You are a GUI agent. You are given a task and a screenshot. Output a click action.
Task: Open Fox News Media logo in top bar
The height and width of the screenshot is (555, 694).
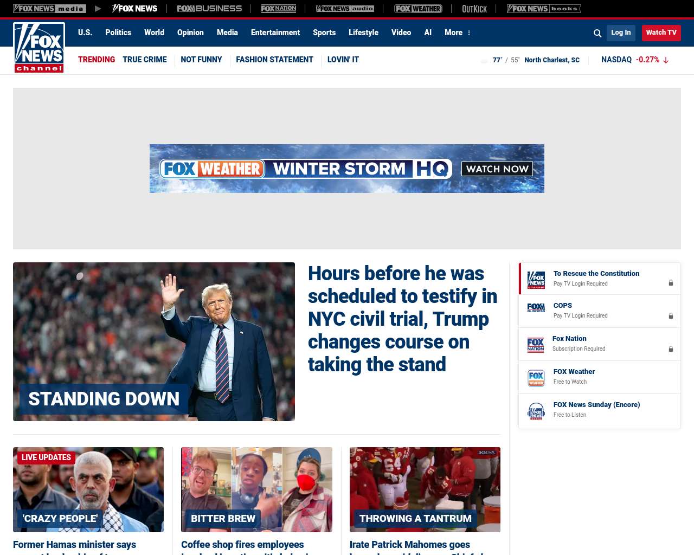coord(49,9)
